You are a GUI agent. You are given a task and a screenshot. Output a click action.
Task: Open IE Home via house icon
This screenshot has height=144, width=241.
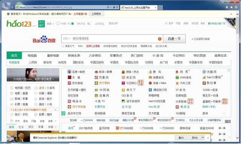(x=227, y=7)
